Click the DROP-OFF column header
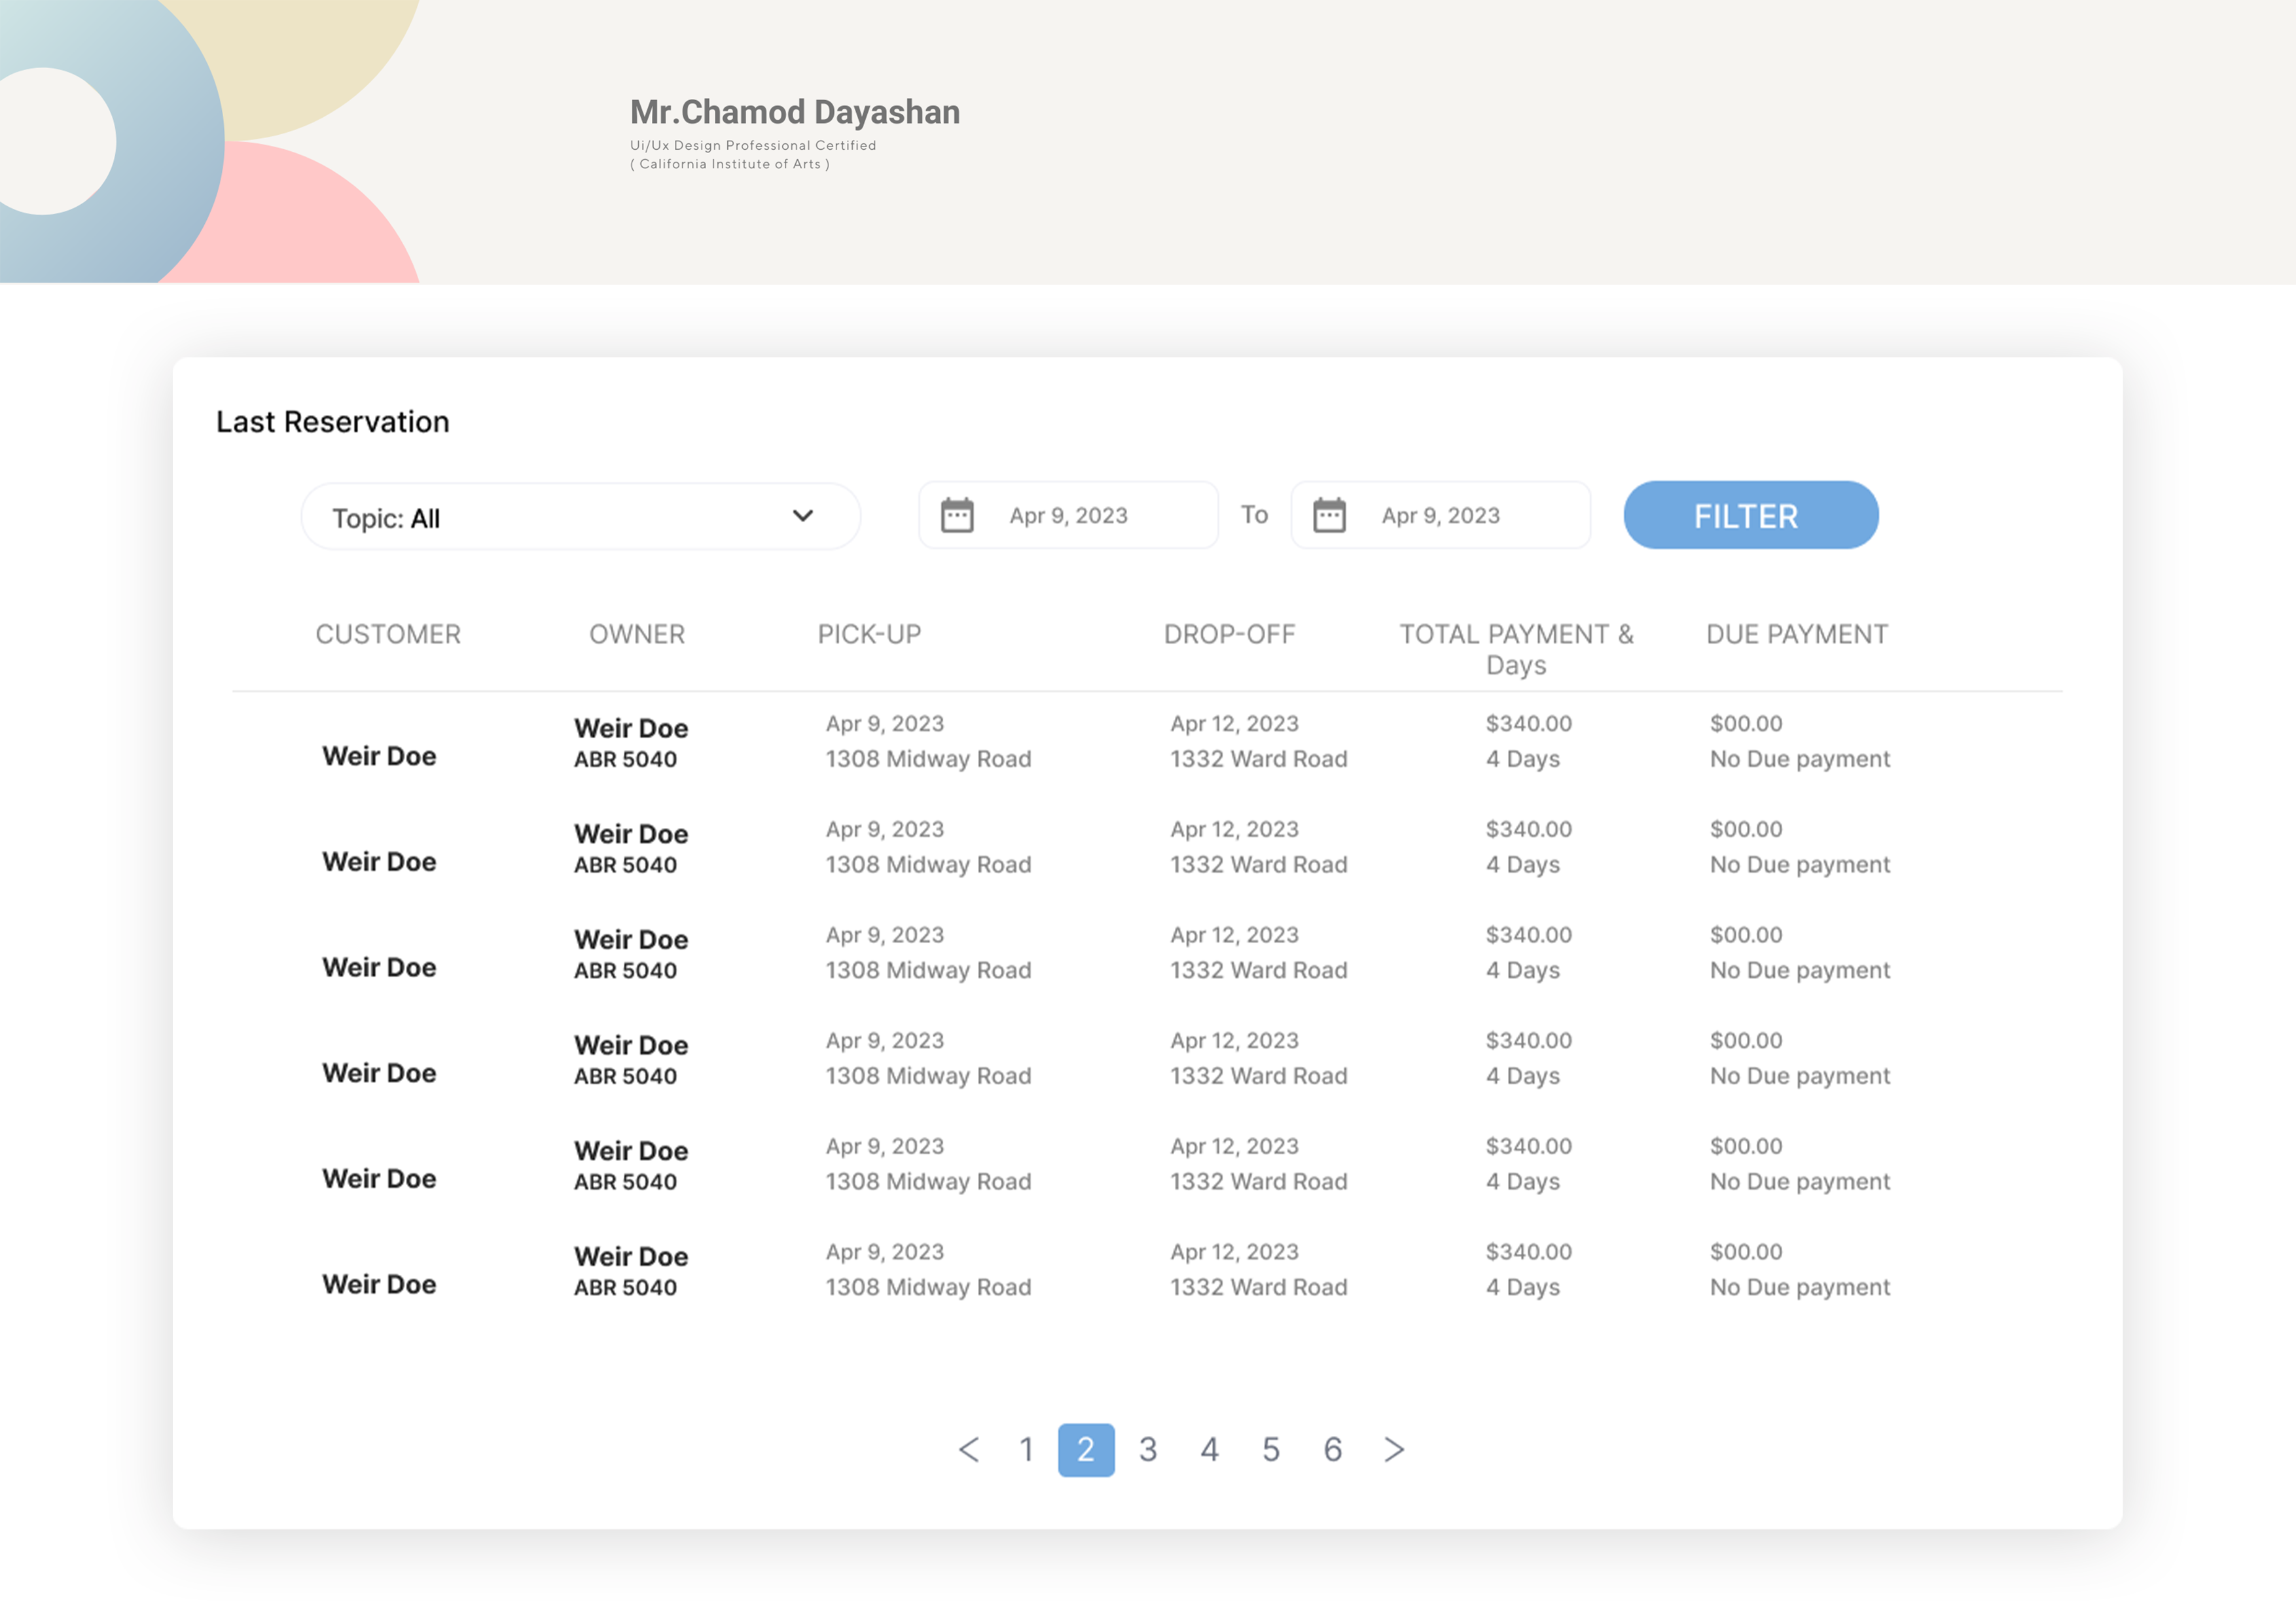 pyautogui.click(x=1229, y=634)
